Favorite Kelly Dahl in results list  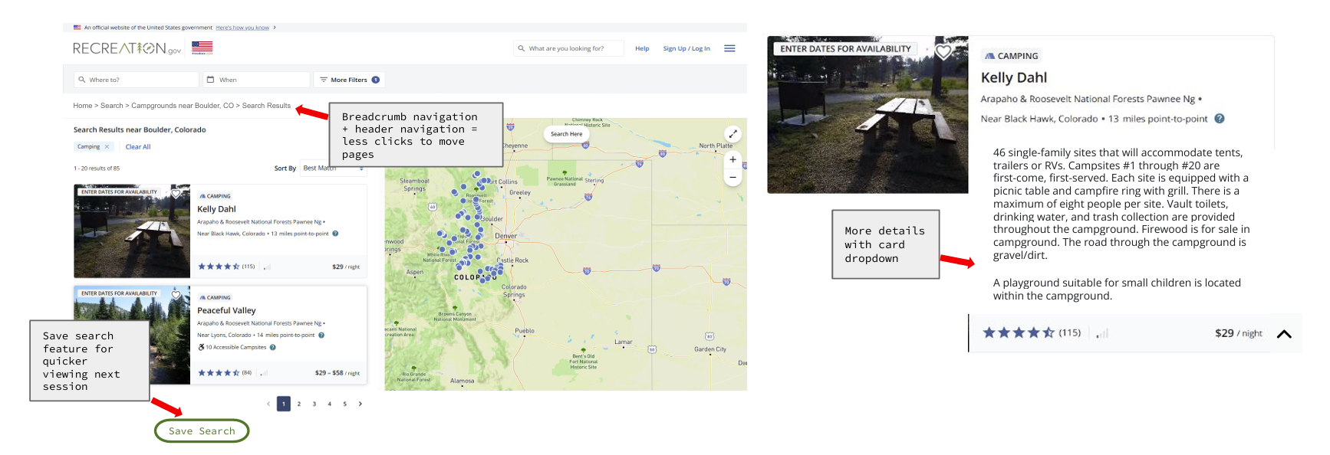[176, 193]
